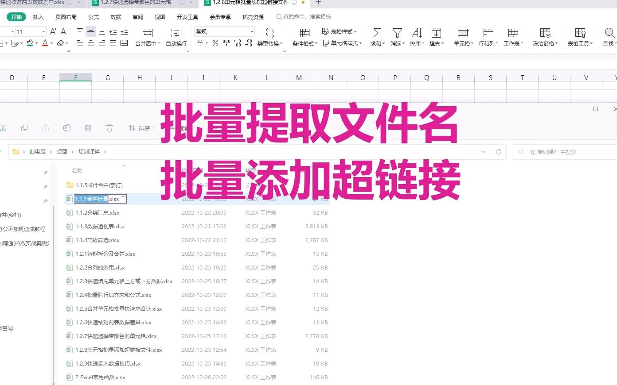Toggle center alignment formatting
The image size is (617, 385).
click(91, 43)
